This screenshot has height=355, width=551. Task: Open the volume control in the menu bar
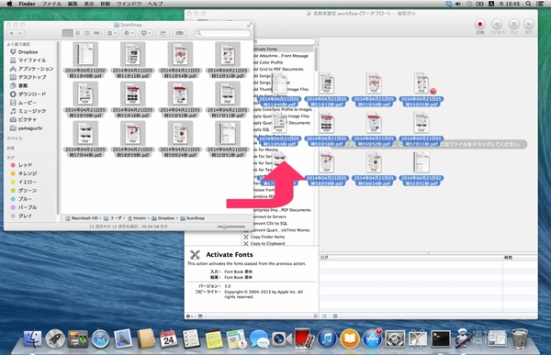point(458,4)
